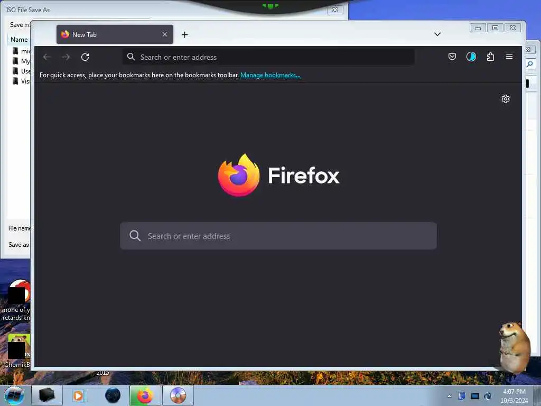The image size is (541, 406).
Task: Close the Firefox window
Action: [x=512, y=28]
